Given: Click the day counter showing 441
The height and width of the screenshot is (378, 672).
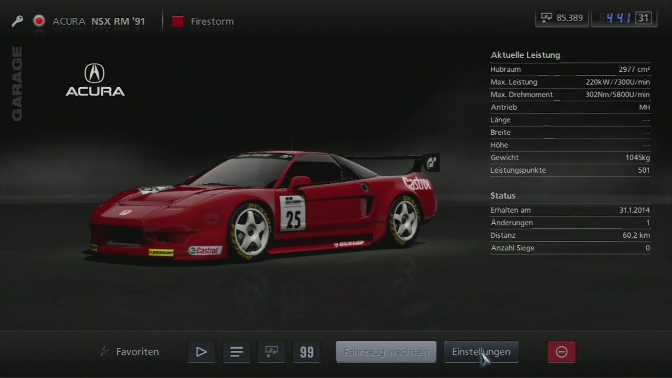Looking at the screenshot, I should [618, 18].
